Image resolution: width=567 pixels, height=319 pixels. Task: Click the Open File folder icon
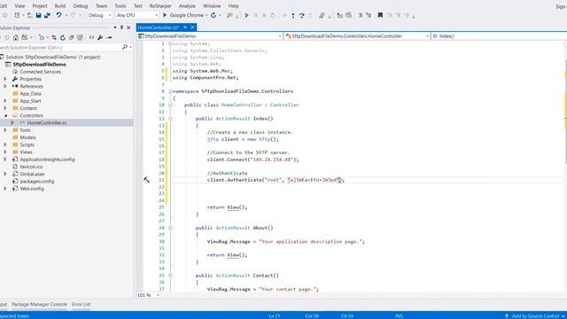click(x=29, y=15)
